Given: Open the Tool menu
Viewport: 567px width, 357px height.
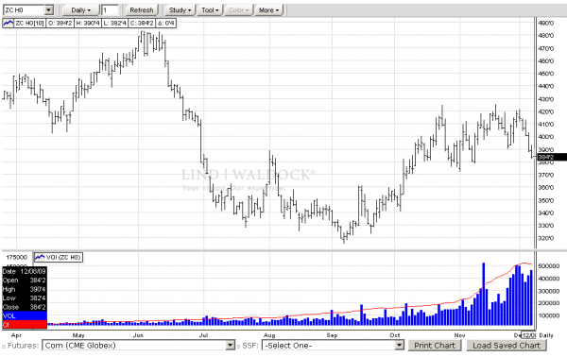Looking at the screenshot, I should [x=210, y=10].
